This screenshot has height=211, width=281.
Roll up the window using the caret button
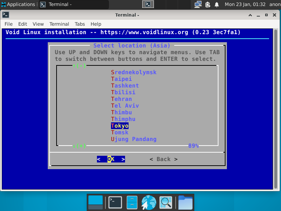pyautogui.click(x=250, y=15)
